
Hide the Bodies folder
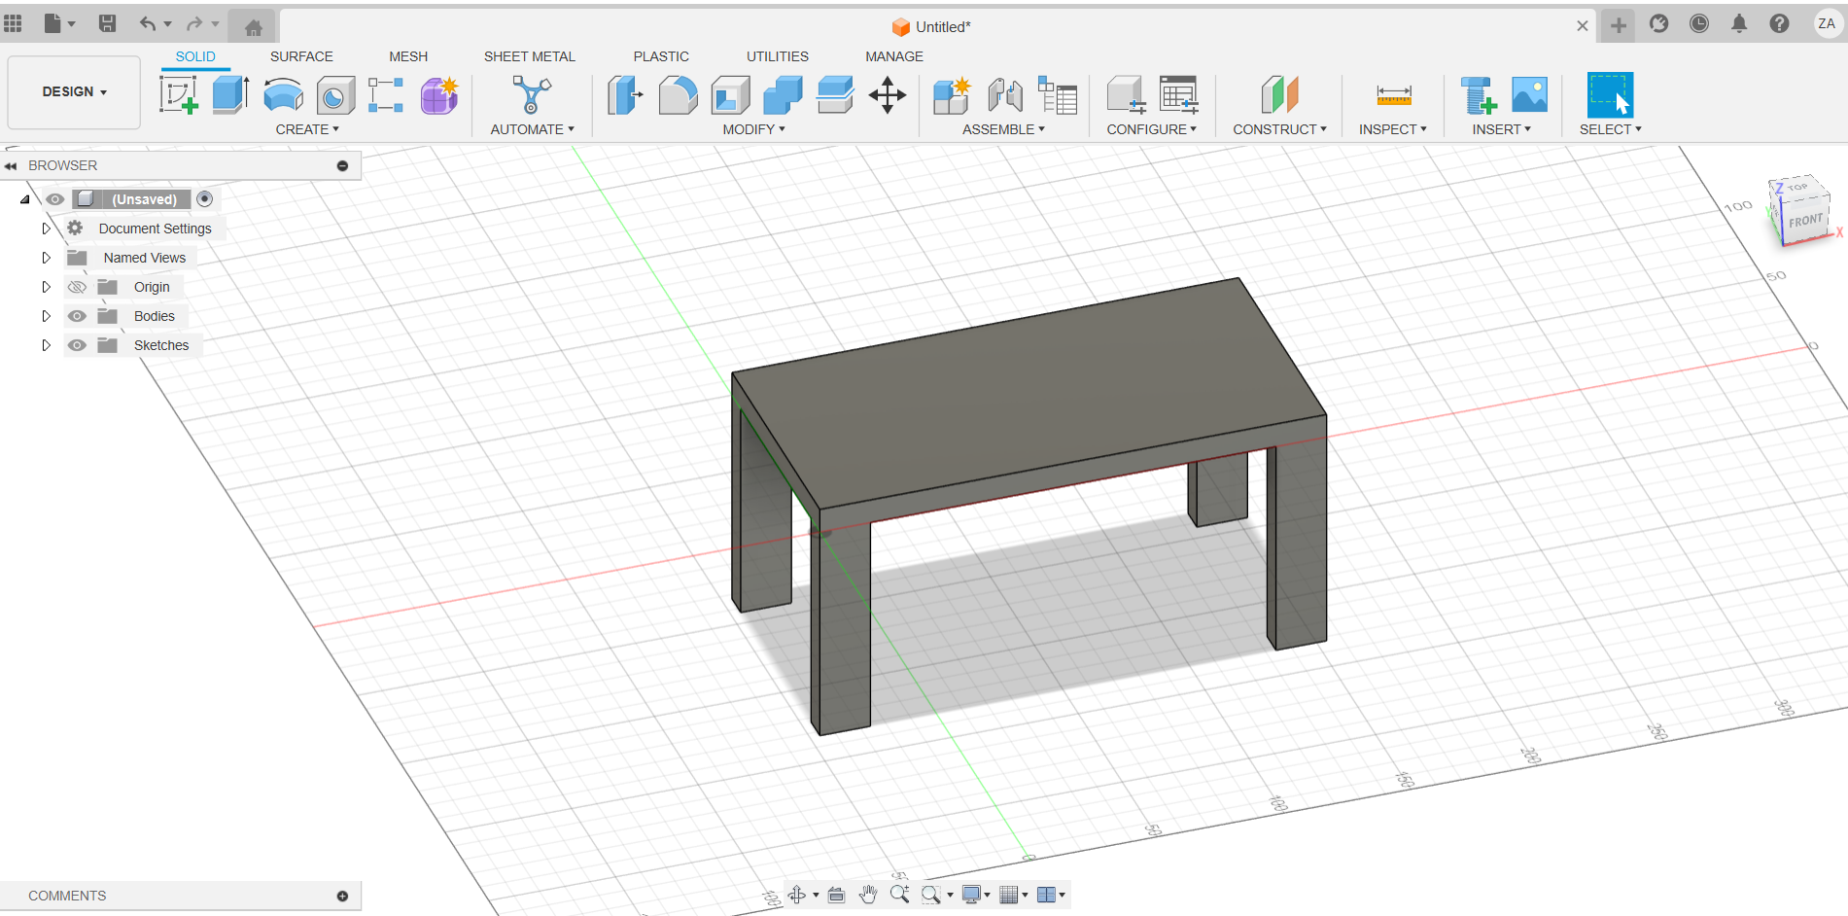(77, 316)
